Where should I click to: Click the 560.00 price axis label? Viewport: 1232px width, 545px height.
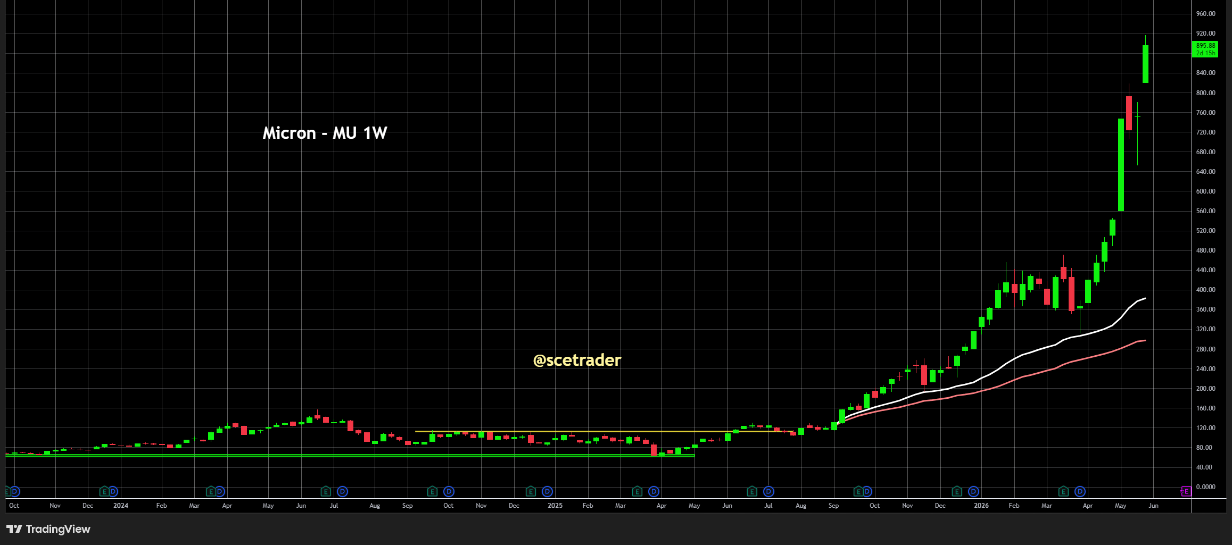(1205, 211)
